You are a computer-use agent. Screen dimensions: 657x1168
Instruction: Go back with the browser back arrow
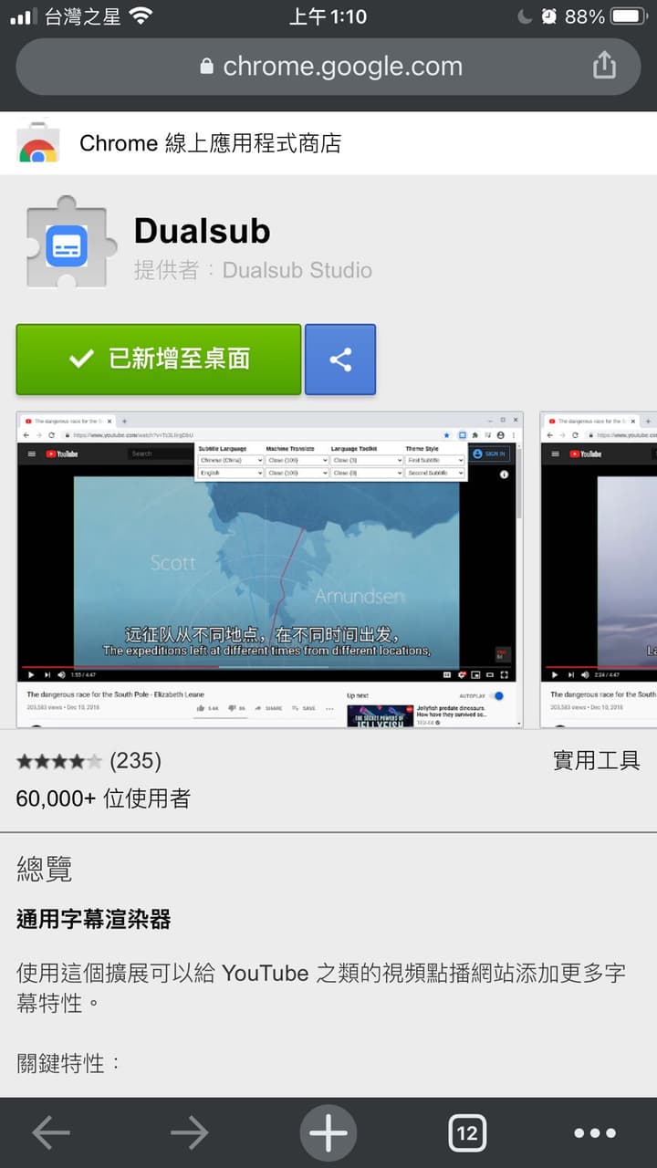[51, 1133]
